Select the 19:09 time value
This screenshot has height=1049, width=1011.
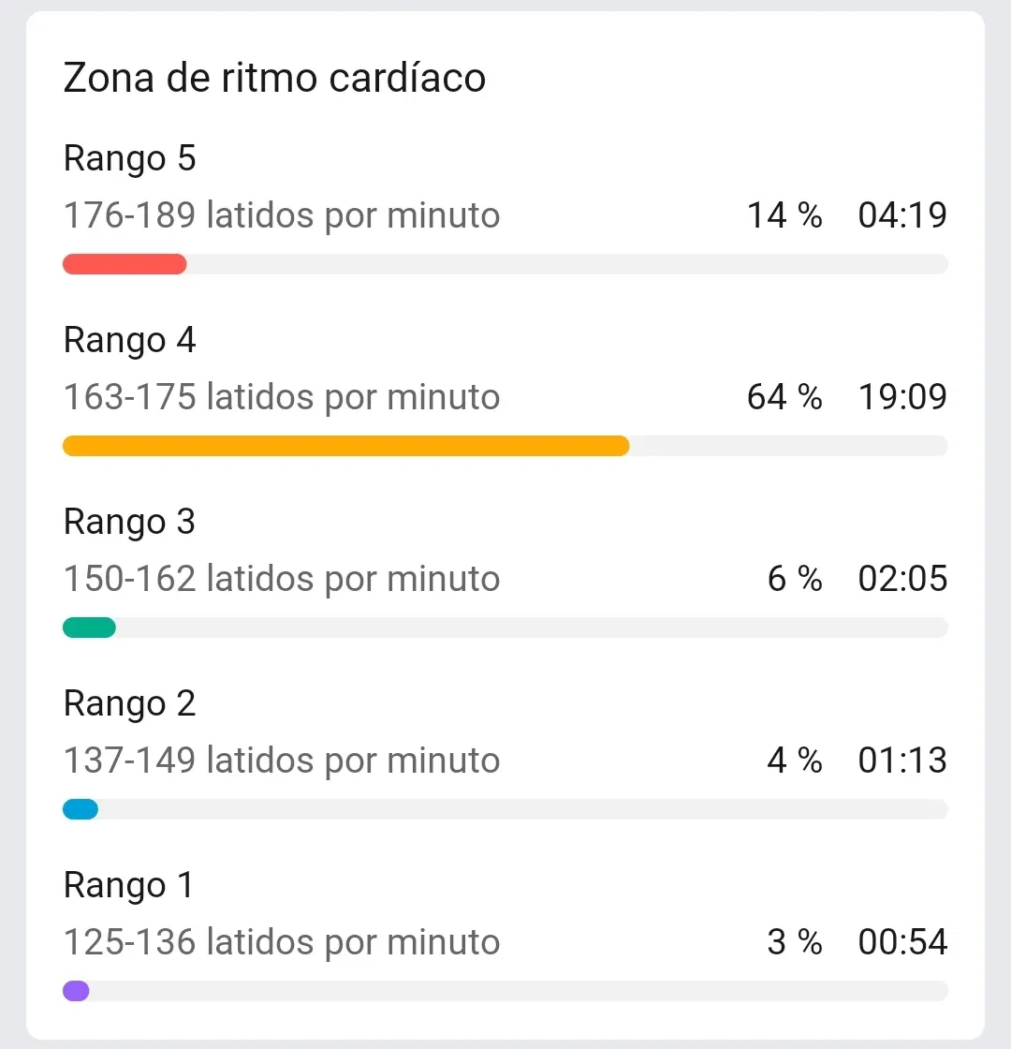[x=902, y=397]
